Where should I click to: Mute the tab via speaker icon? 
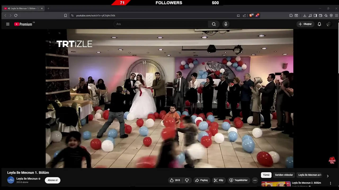(9, 8)
